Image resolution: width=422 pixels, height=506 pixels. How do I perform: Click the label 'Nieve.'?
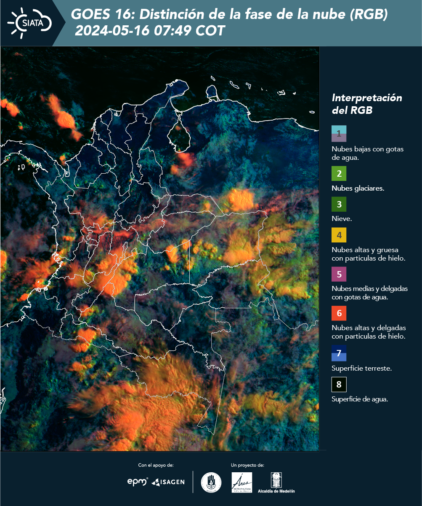coord(342,219)
